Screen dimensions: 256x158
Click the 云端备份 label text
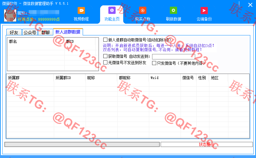tap(204, 19)
